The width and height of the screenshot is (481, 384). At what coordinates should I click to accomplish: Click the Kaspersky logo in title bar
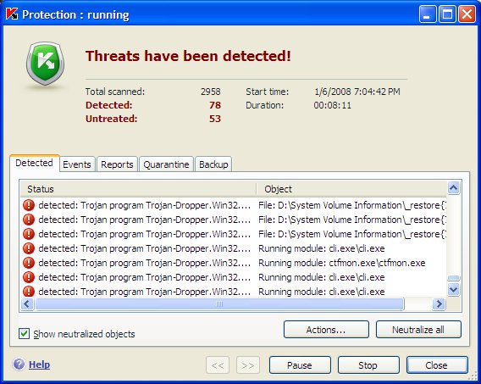click(12, 14)
